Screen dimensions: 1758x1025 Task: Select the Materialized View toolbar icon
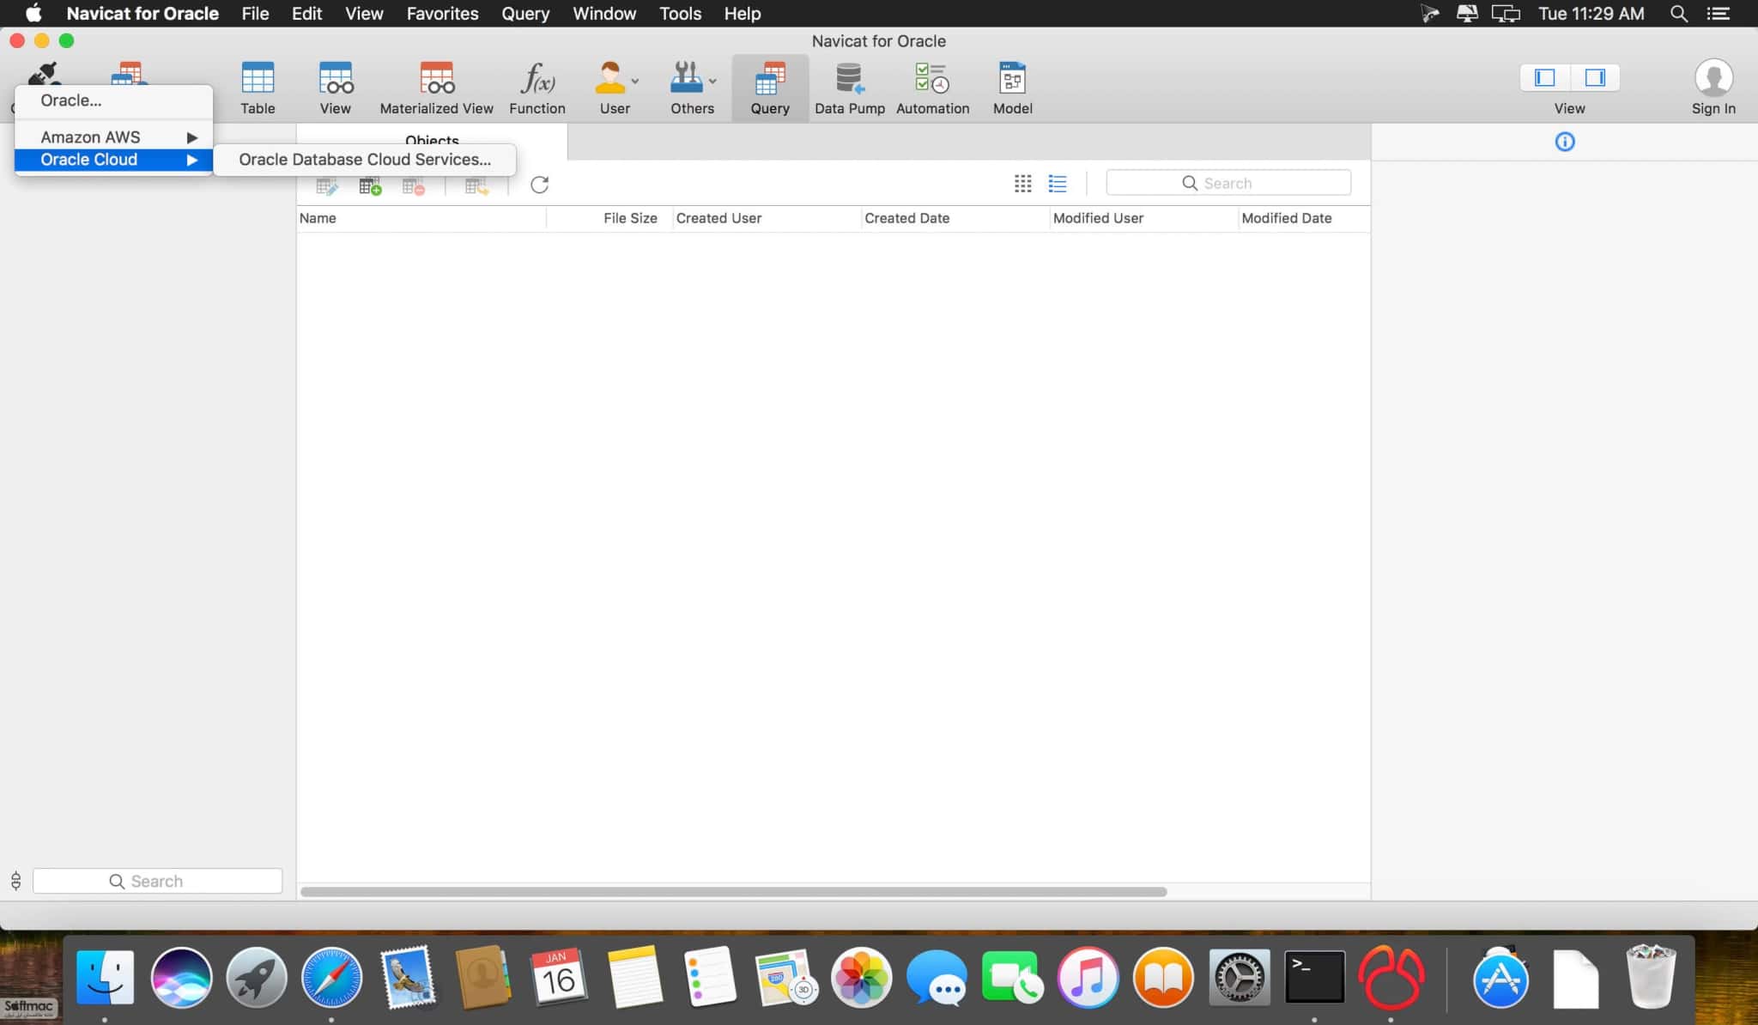click(436, 88)
